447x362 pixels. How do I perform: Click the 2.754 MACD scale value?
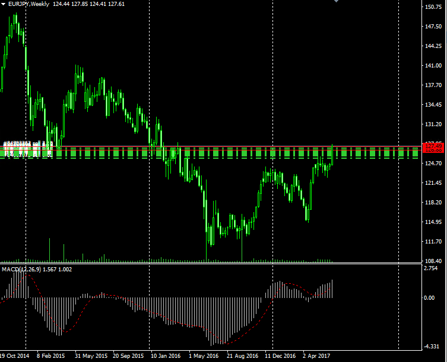(x=431, y=268)
